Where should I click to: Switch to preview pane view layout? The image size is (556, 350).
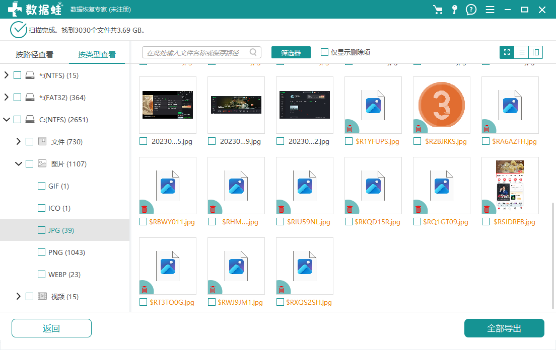(x=536, y=52)
